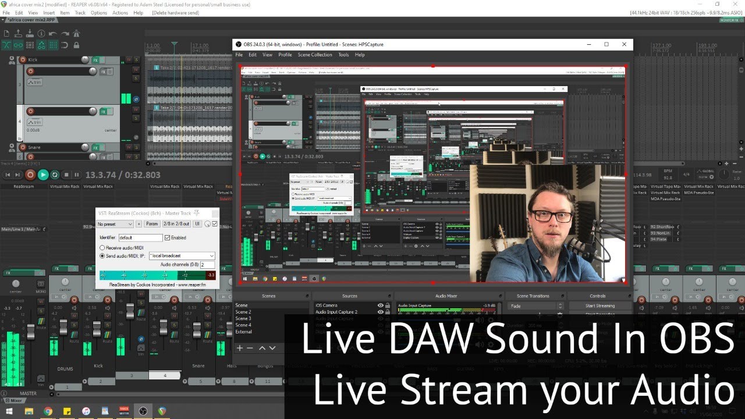Click the trim envelope button on track 4

pyautogui.click(x=35, y=122)
